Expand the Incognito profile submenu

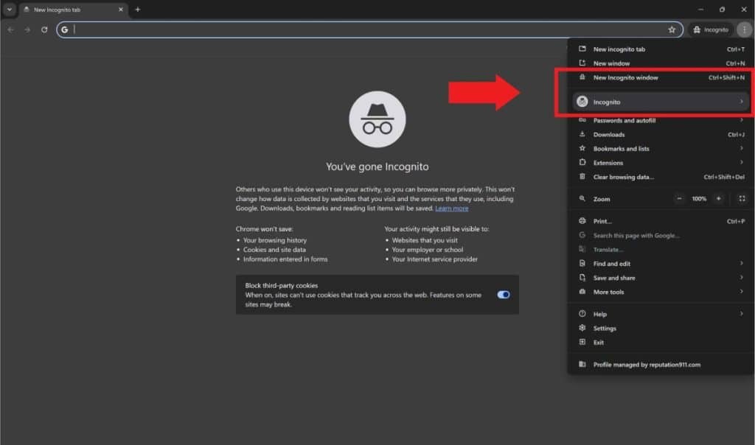(661, 102)
